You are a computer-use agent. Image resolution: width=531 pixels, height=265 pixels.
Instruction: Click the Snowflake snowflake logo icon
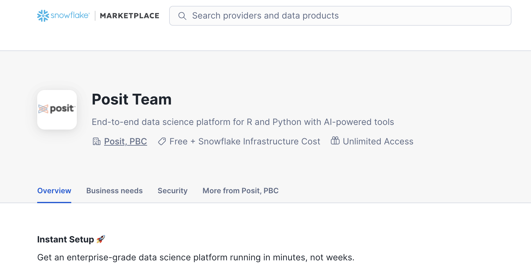coord(43,16)
